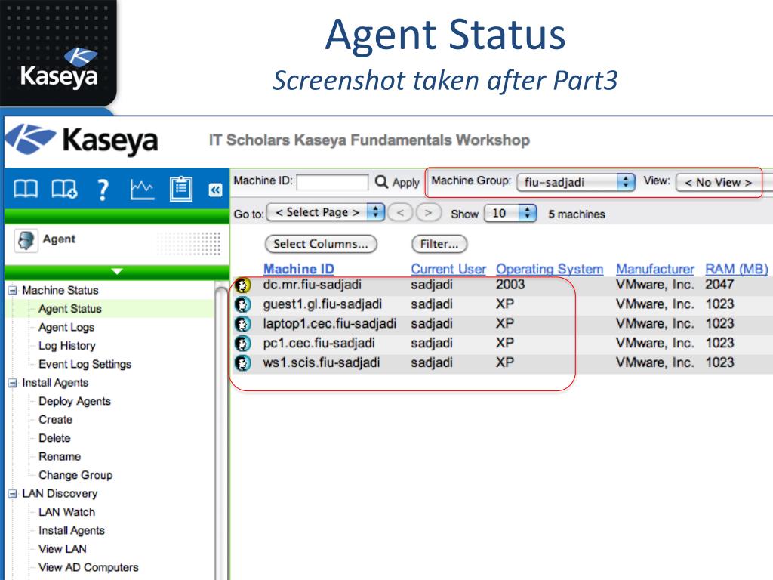The width and height of the screenshot is (773, 580).
Task: Open Agent Logs page
Action: (x=66, y=328)
